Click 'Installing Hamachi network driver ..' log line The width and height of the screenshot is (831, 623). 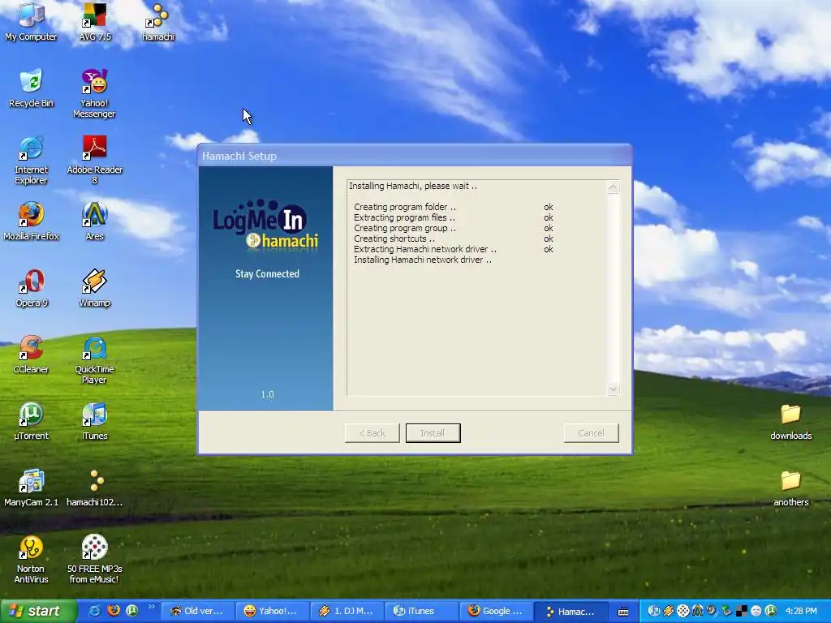422,260
